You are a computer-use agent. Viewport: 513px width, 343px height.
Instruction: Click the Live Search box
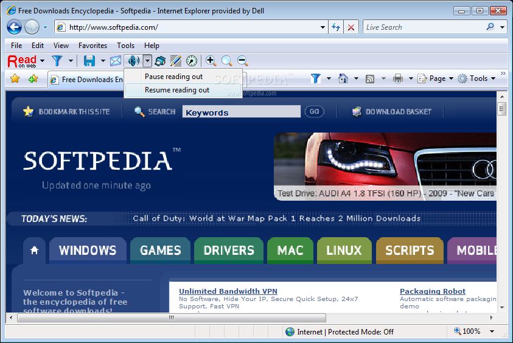point(424,27)
